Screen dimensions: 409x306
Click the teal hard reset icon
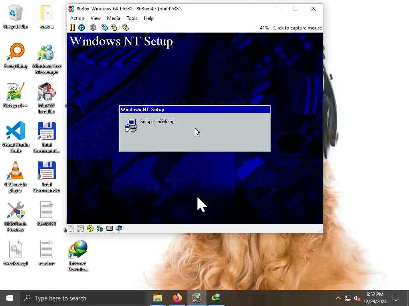pos(81,27)
